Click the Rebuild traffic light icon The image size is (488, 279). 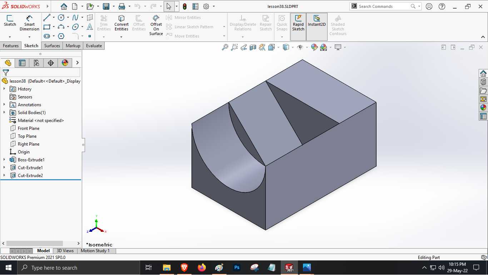coord(185,6)
